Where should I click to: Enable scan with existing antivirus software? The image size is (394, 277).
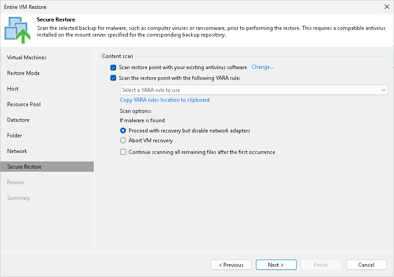[x=113, y=67]
